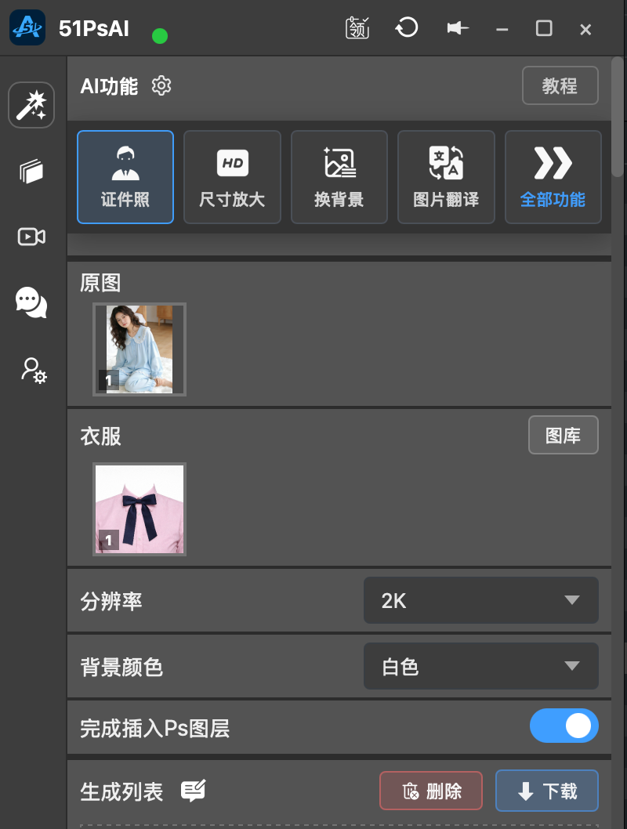This screenshot has width=627, height=829.
Task: Select the pink shirt 衣服 thumbnail
Action: [x=140, y=509]
